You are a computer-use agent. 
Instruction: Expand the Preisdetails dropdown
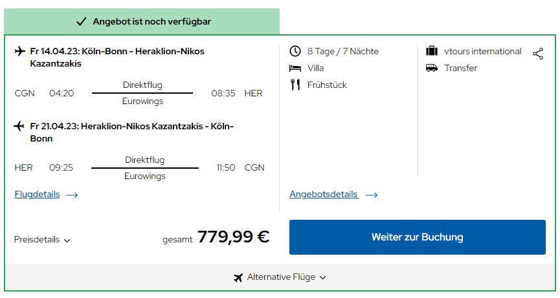[x=42, y=240]
